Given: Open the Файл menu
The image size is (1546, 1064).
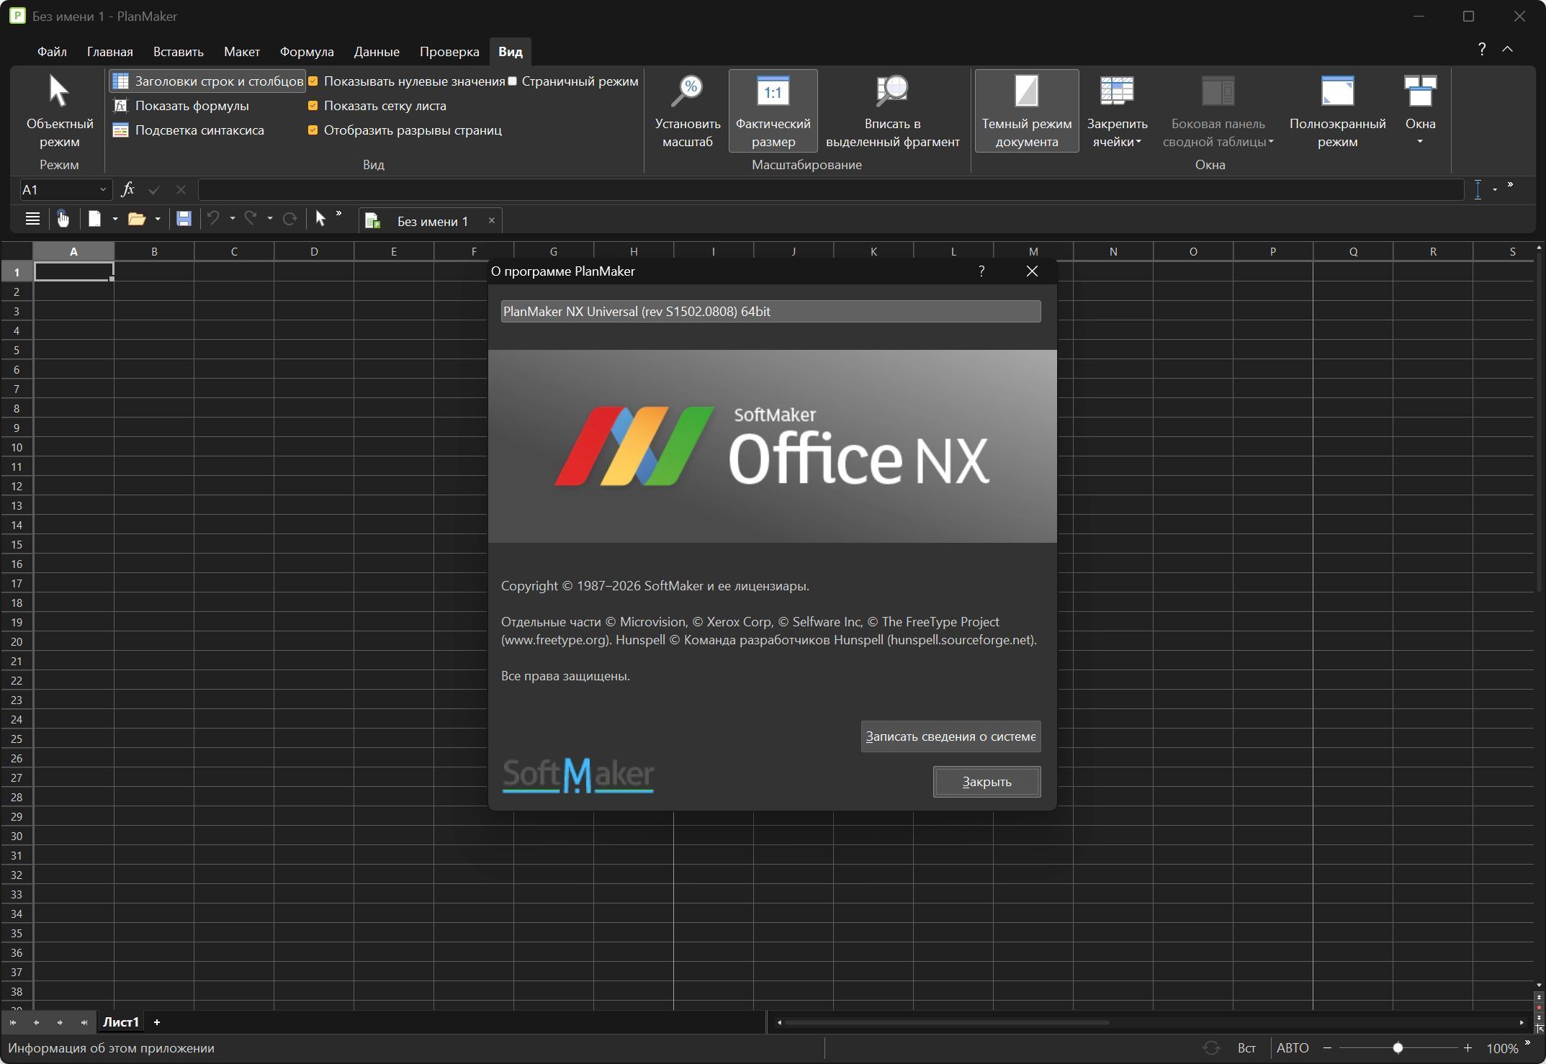Looking at the screenshot, I should pyautogui.click(x=52, y=52).
